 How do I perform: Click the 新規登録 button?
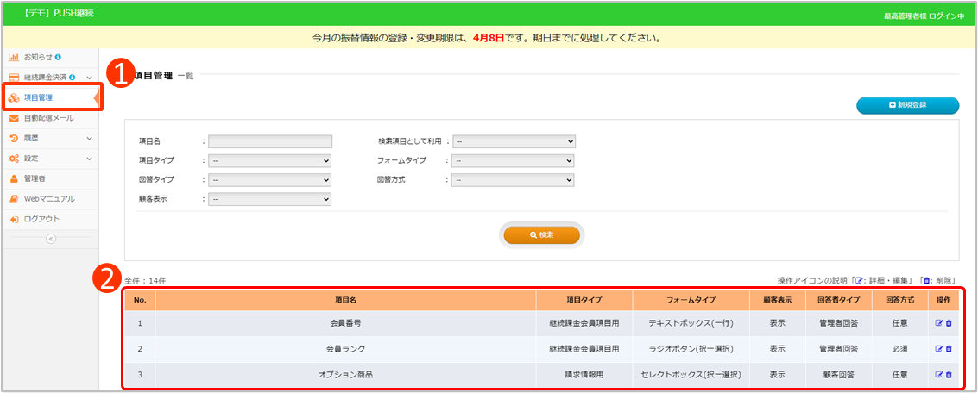(907, 105)
